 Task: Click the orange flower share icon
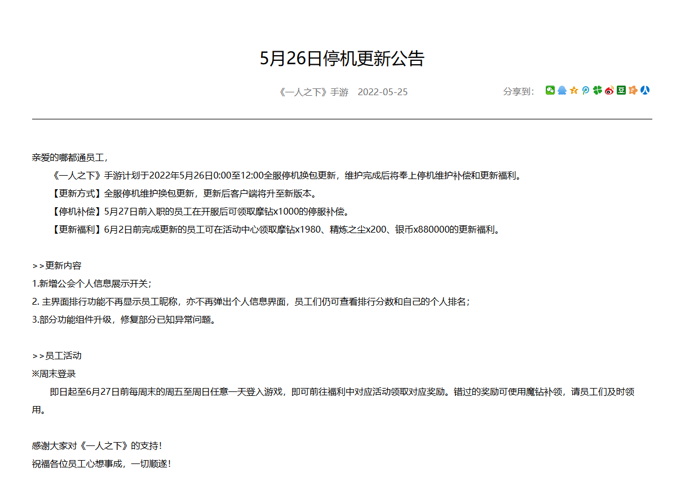[633, 90]
